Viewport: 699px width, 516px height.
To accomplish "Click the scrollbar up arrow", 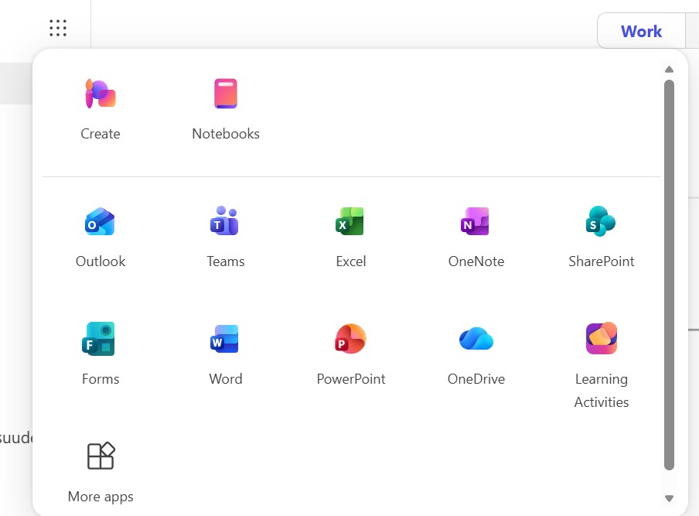I will click(669, 70).
